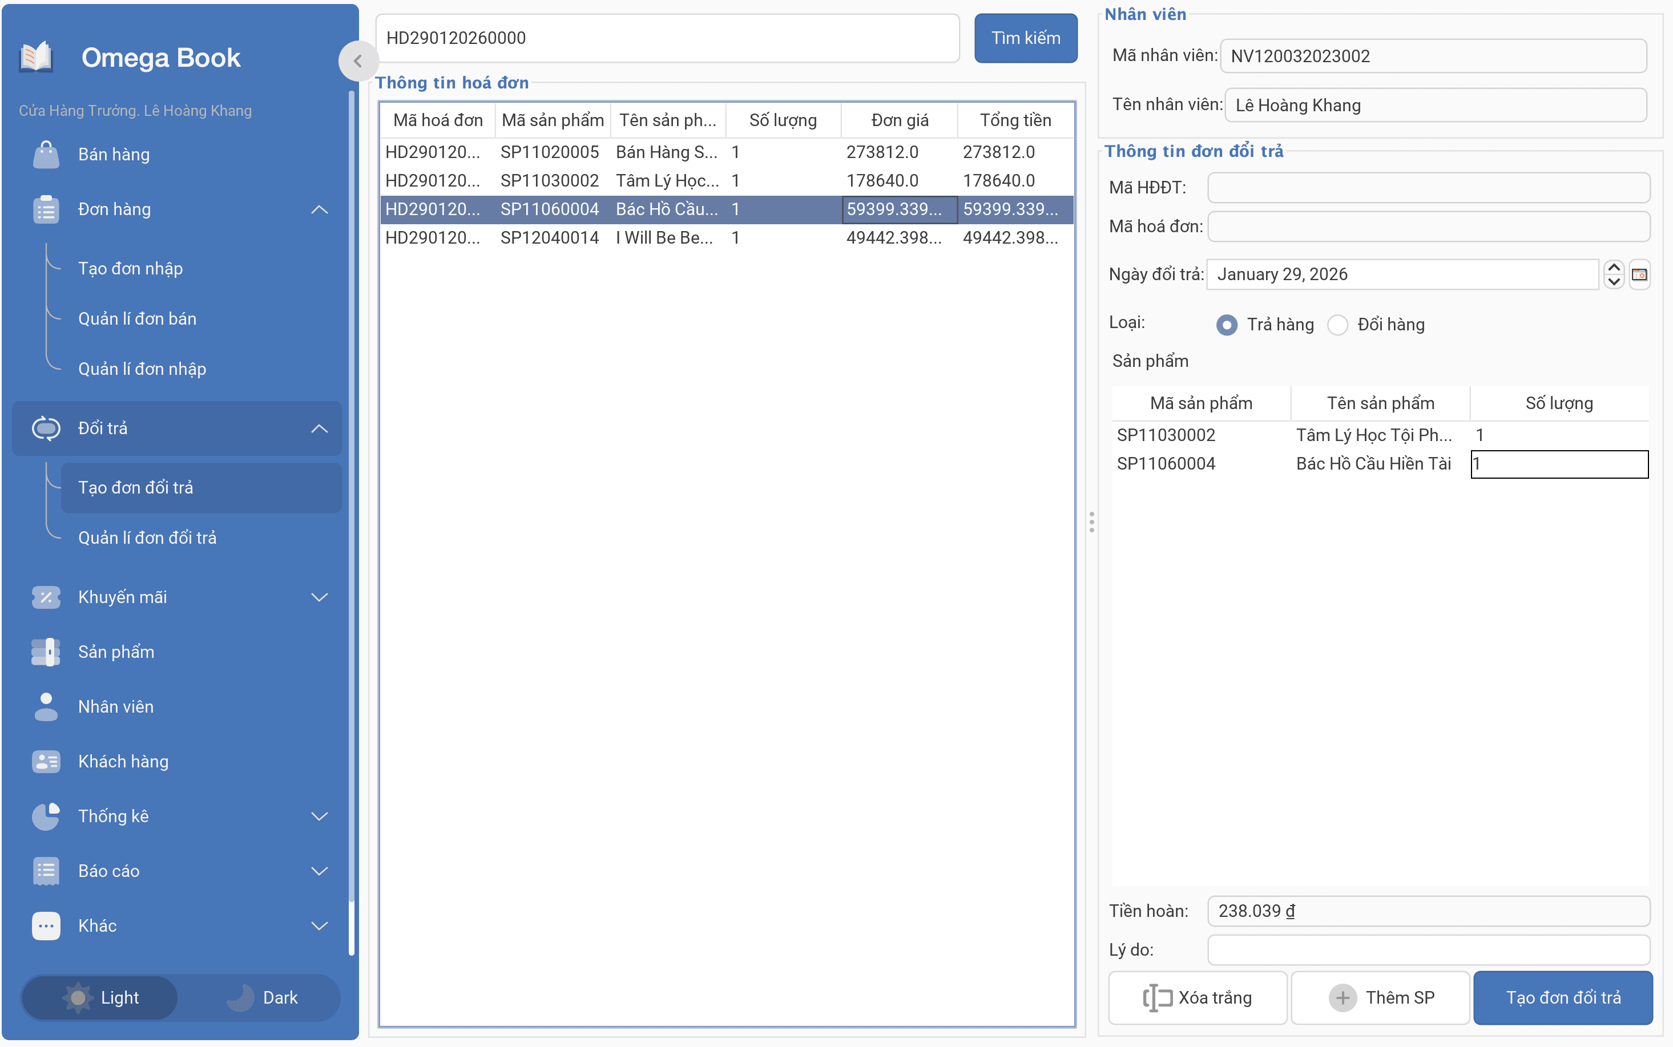Click the Đổi trả exchange icon

click(46, 428)
